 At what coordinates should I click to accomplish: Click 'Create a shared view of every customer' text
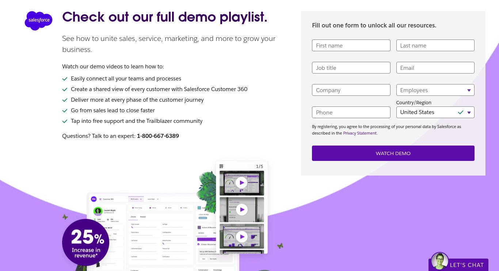click(159, 89)
